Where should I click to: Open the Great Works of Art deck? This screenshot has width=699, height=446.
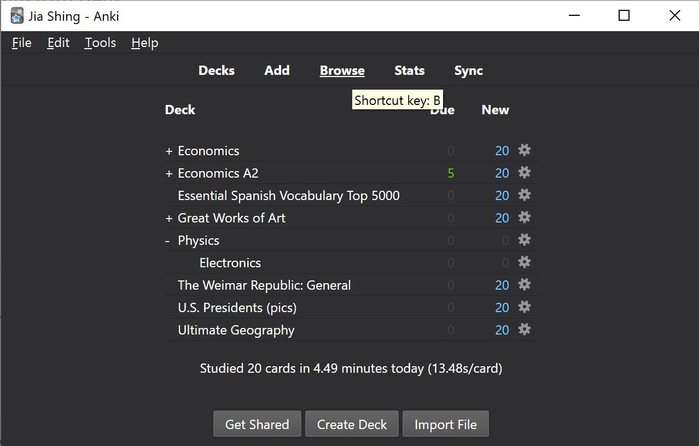coord(232,218)
